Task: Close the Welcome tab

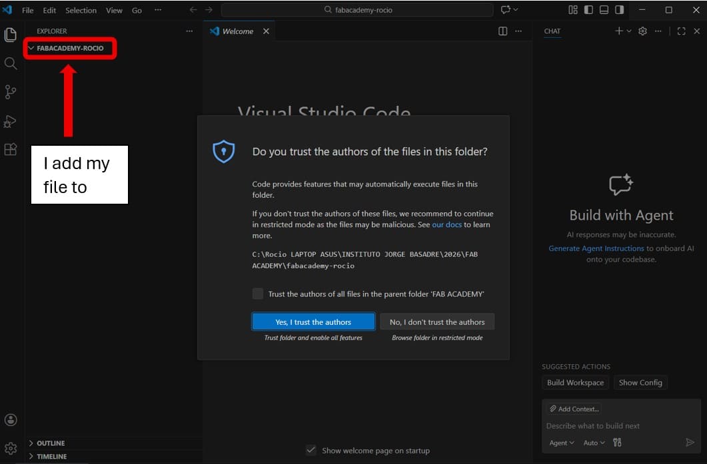Action: 266,31
